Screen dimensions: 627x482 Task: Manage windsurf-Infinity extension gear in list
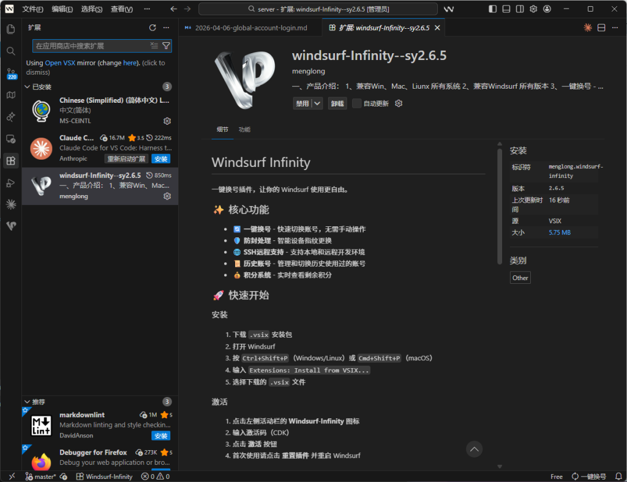(167, 196)
